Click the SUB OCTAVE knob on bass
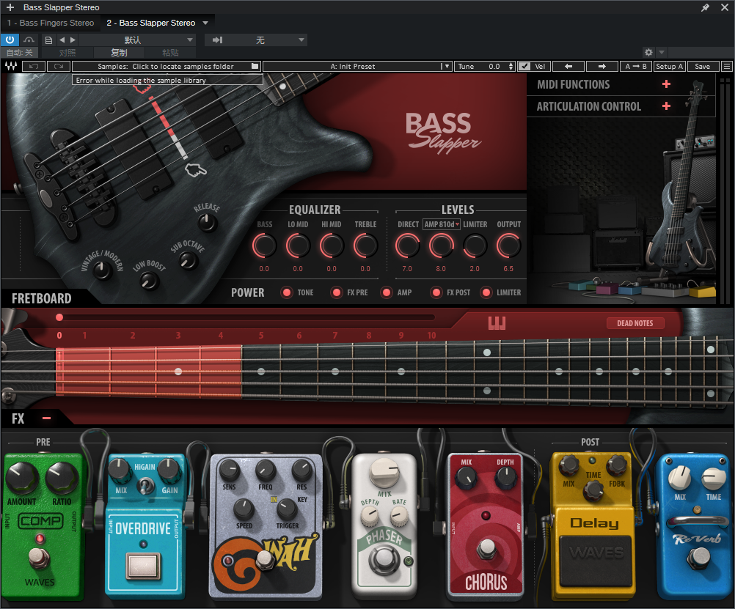735x609 pixels. (x=189, y=260)
